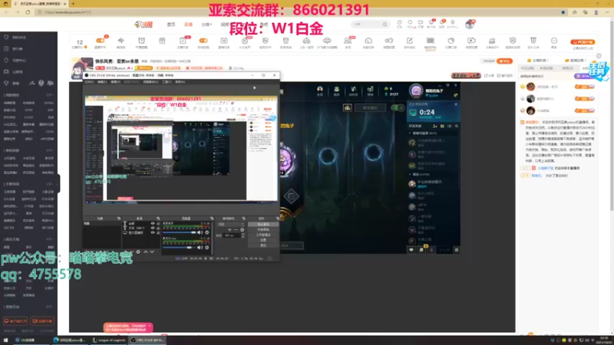Viewport: 614px width, 345px height.
Task: Open the user avatar in Douyu header
Action: pos(470,25)
